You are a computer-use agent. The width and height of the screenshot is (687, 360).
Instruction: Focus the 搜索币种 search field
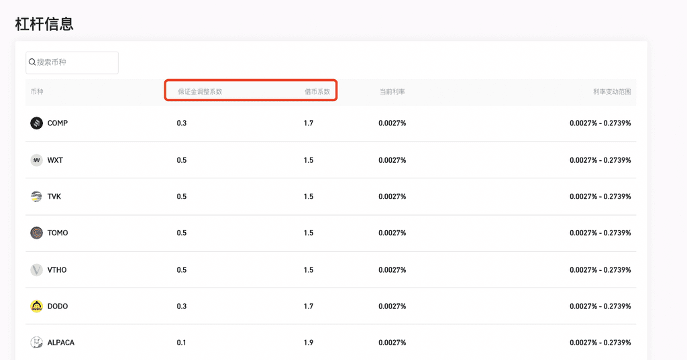(x=75, y=62)
